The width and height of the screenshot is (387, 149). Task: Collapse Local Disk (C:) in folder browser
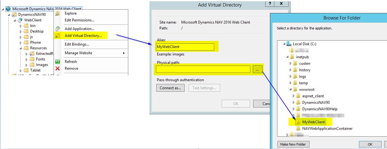pyautogui.click(x=284, y=44)
